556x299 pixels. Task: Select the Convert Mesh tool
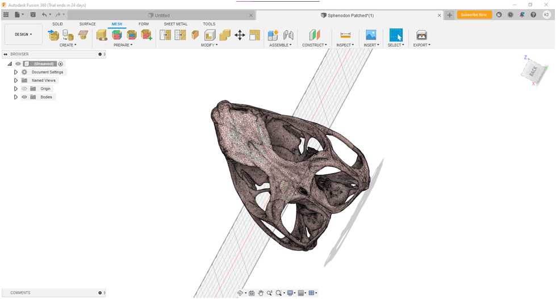click(x=254, y=35)
